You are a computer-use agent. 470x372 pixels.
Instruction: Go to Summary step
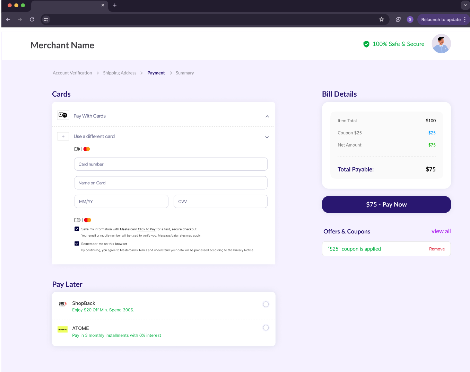(x=185, y=73)
